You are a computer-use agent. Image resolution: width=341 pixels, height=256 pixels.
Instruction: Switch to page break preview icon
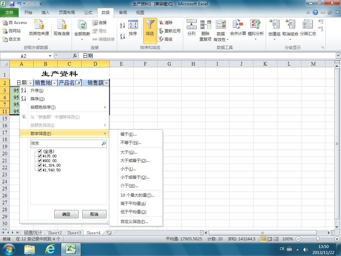(x=276, y=239)
